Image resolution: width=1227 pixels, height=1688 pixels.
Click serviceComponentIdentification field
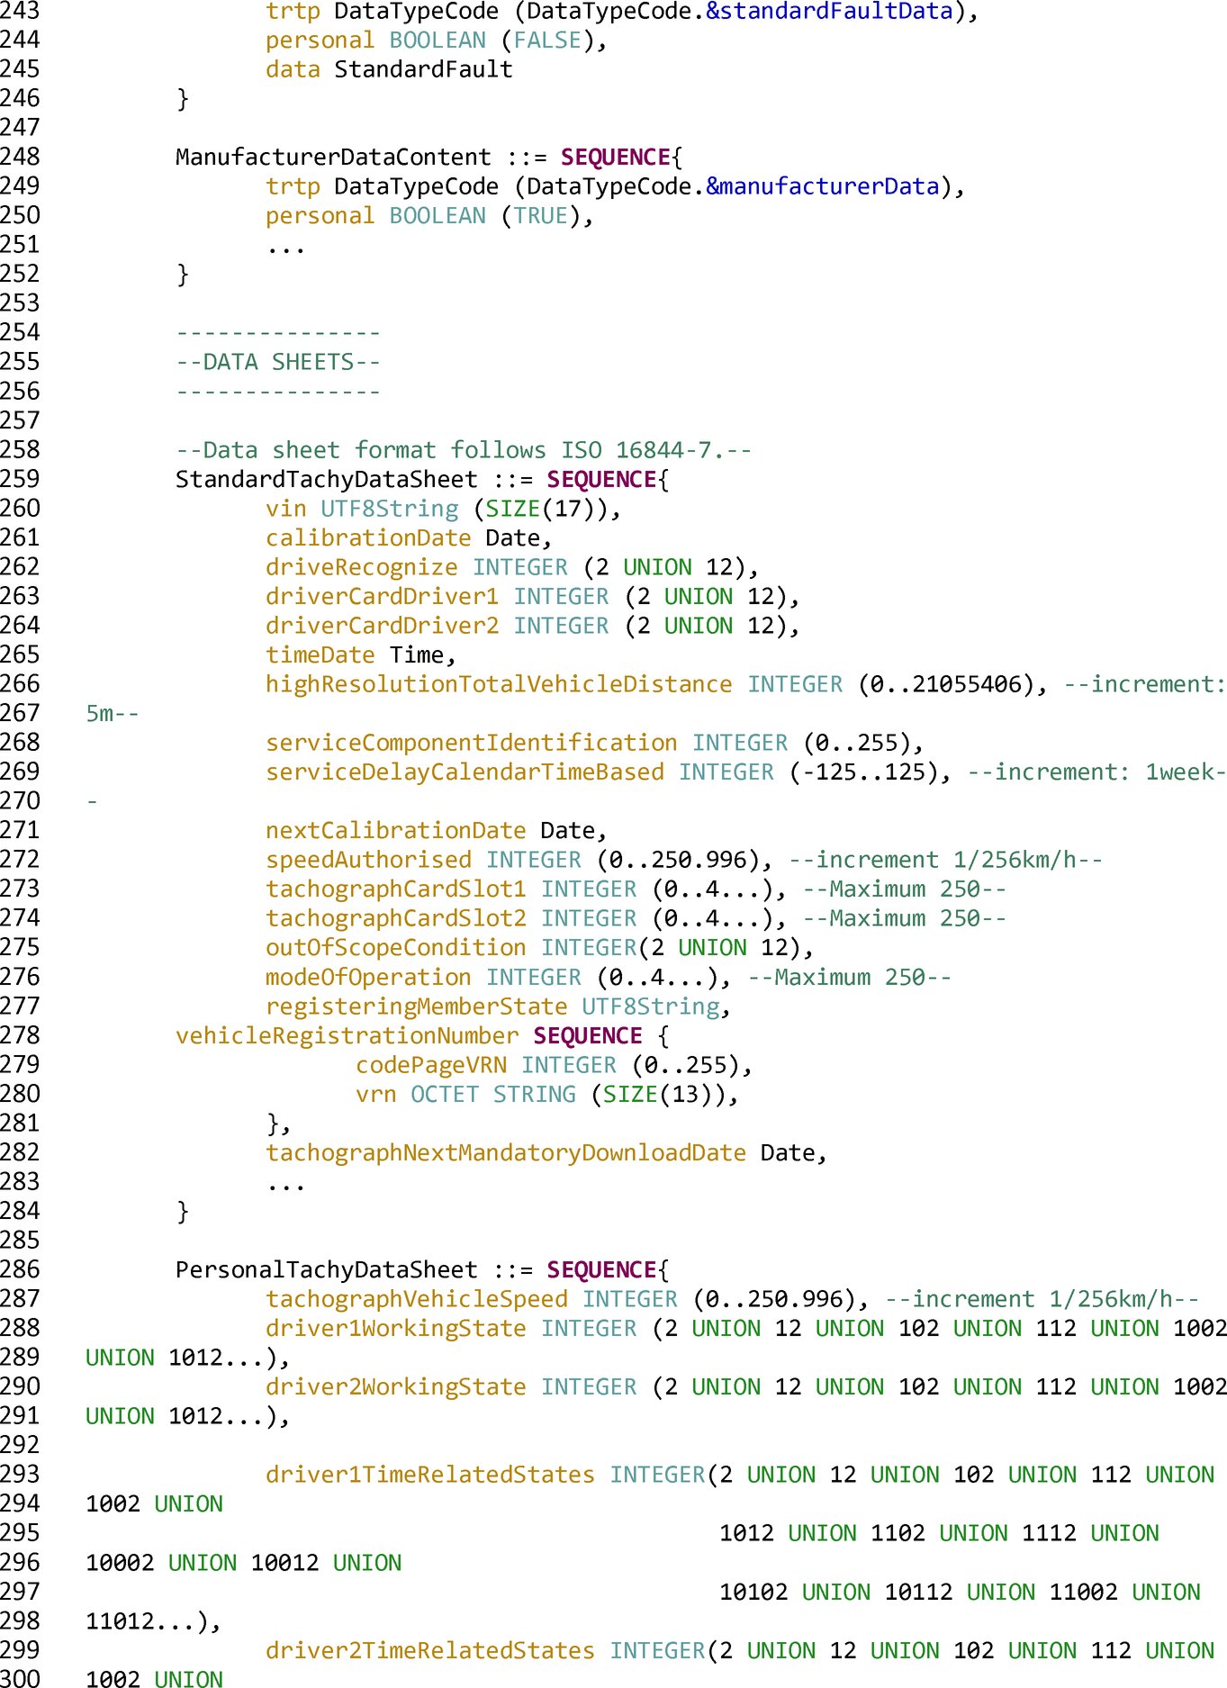pos(471,744)
